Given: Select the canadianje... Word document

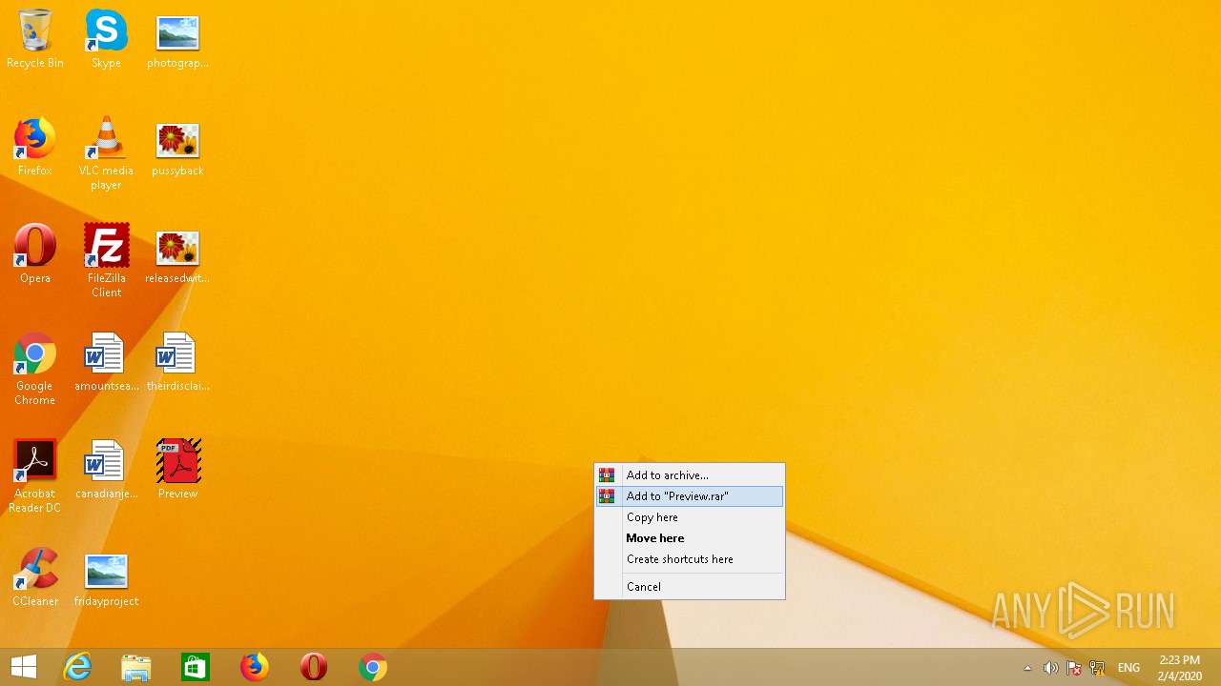Looking at the screenshot, I should pyautogui.click(x=106, y=470).
